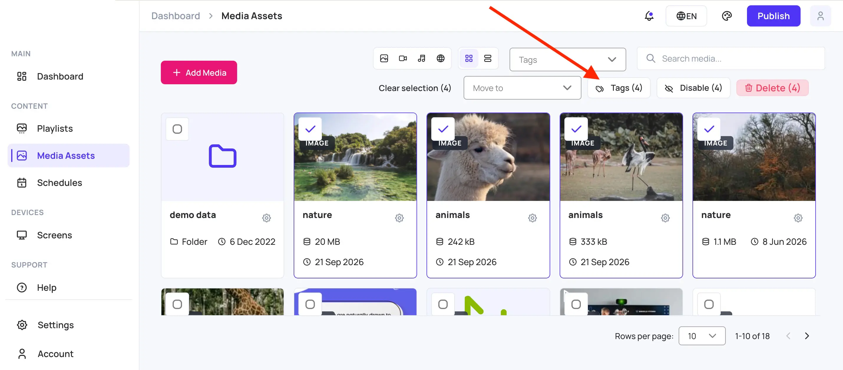Open the alpaca image thumbnail
The height and width of the screenshot is (370, 843).
point(488,157)
